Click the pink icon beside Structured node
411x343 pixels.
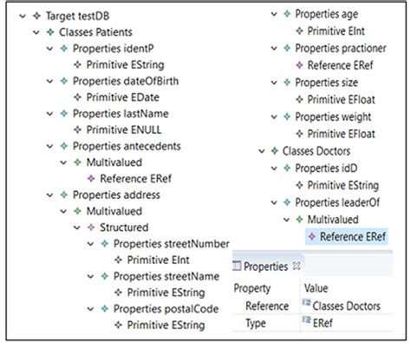(91, 228)
